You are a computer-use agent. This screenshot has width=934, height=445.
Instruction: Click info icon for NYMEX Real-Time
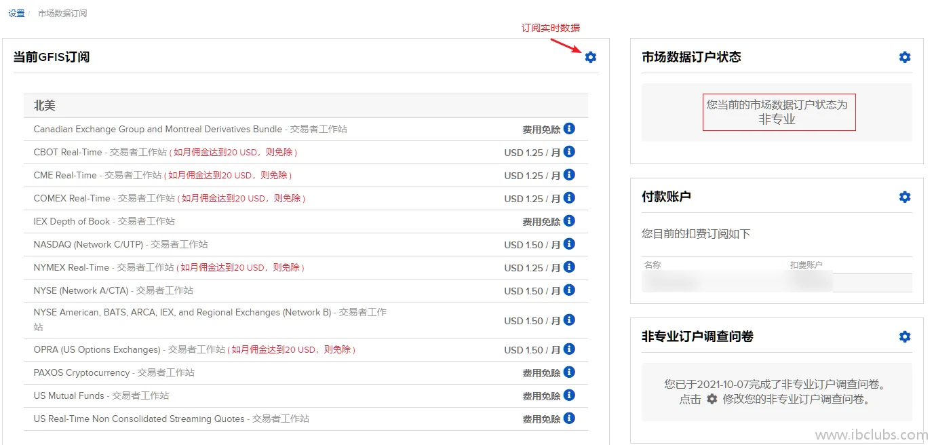(x=569, y=267)
